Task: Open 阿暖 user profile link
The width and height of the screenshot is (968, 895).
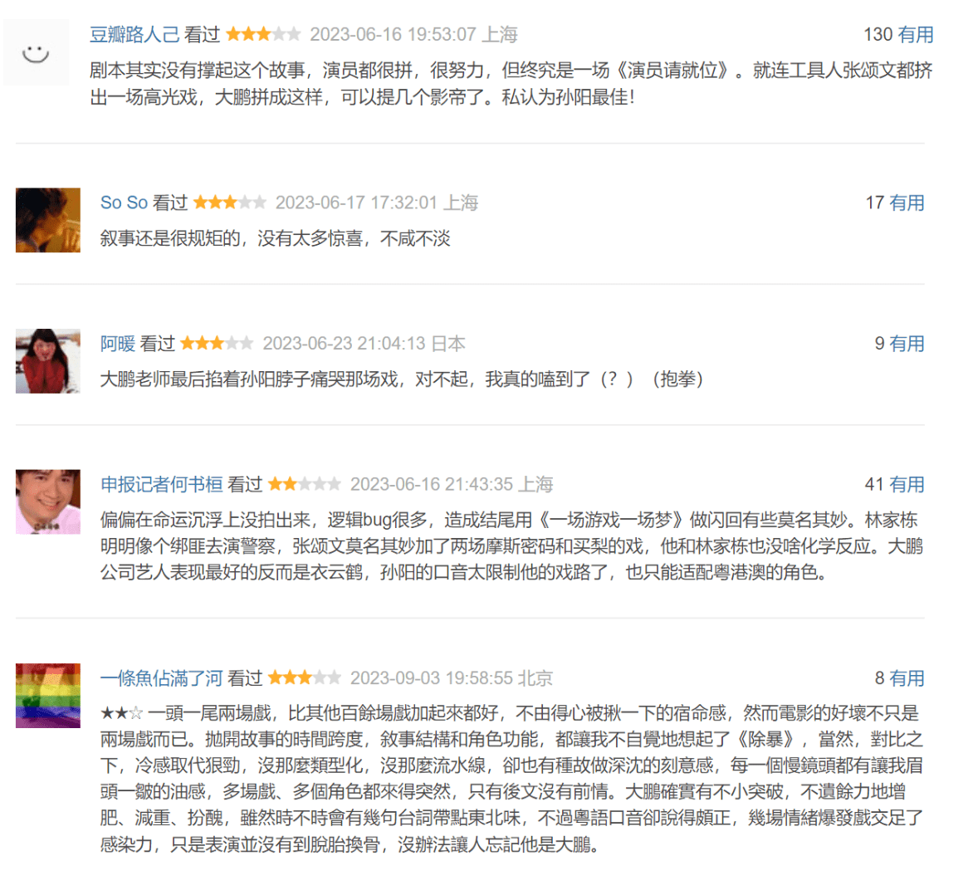Action: tap(117, 343)
